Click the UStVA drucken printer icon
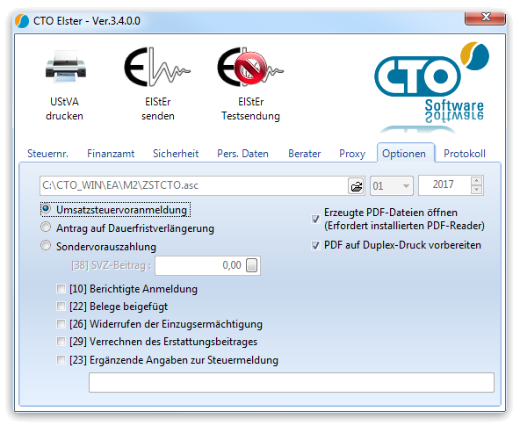Viewport: 520px width, 426px height. [x=65, y=67]
